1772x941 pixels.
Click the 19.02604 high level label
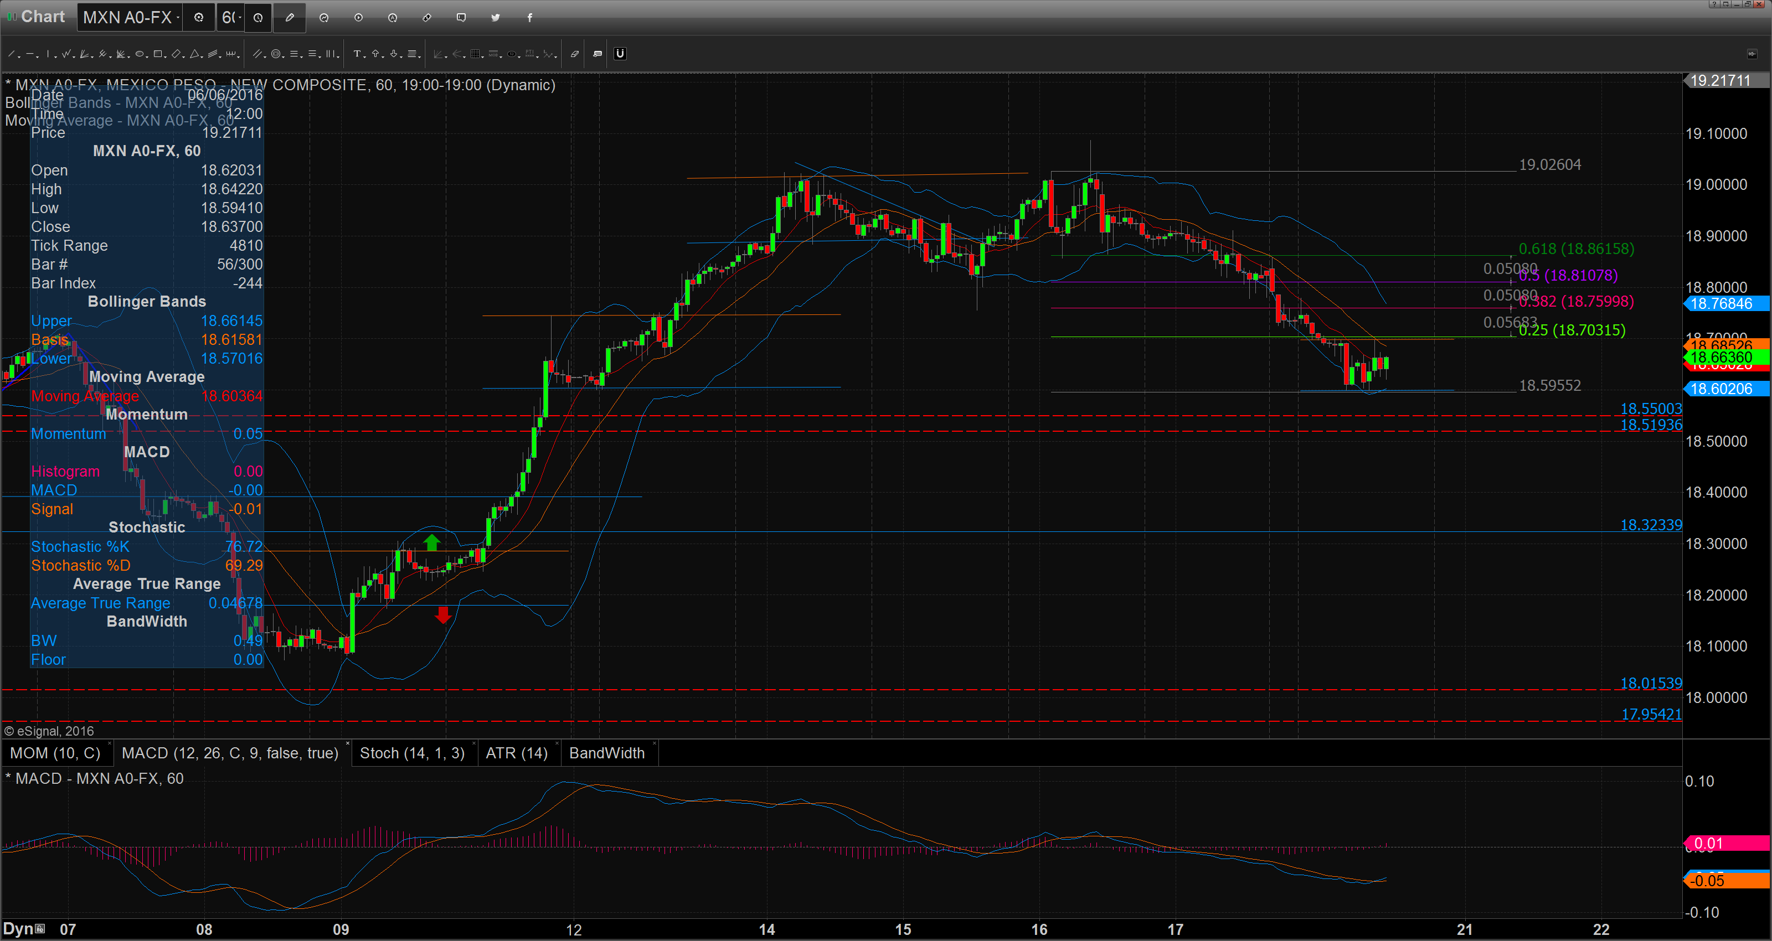tap(1550, 165)
